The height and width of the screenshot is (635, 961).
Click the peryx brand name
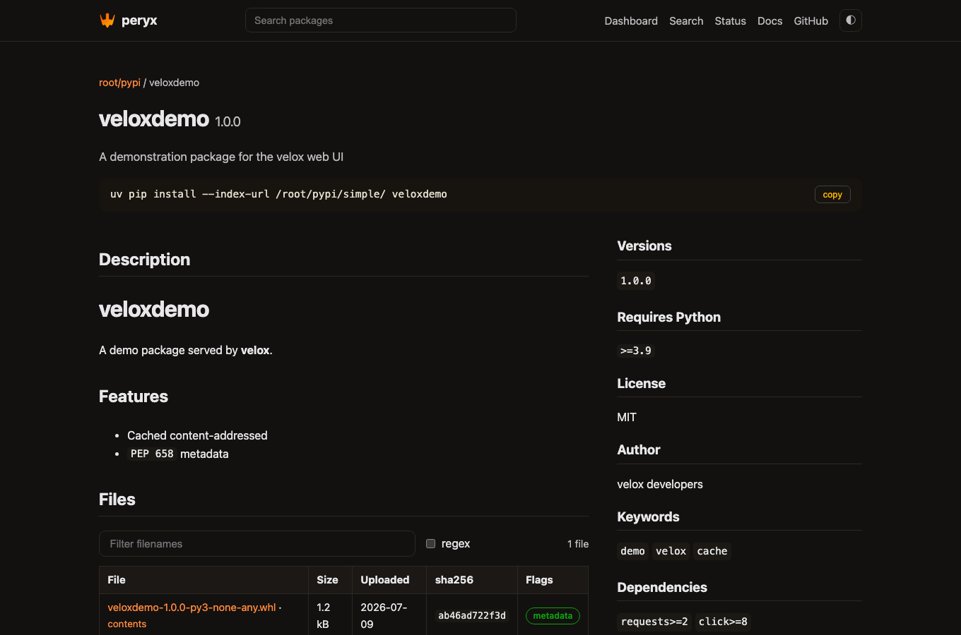pyautogui.click(x=139, y=20)
